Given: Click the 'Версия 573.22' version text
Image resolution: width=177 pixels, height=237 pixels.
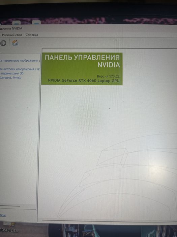Looking at the screenshot, I should click(108, 76).
